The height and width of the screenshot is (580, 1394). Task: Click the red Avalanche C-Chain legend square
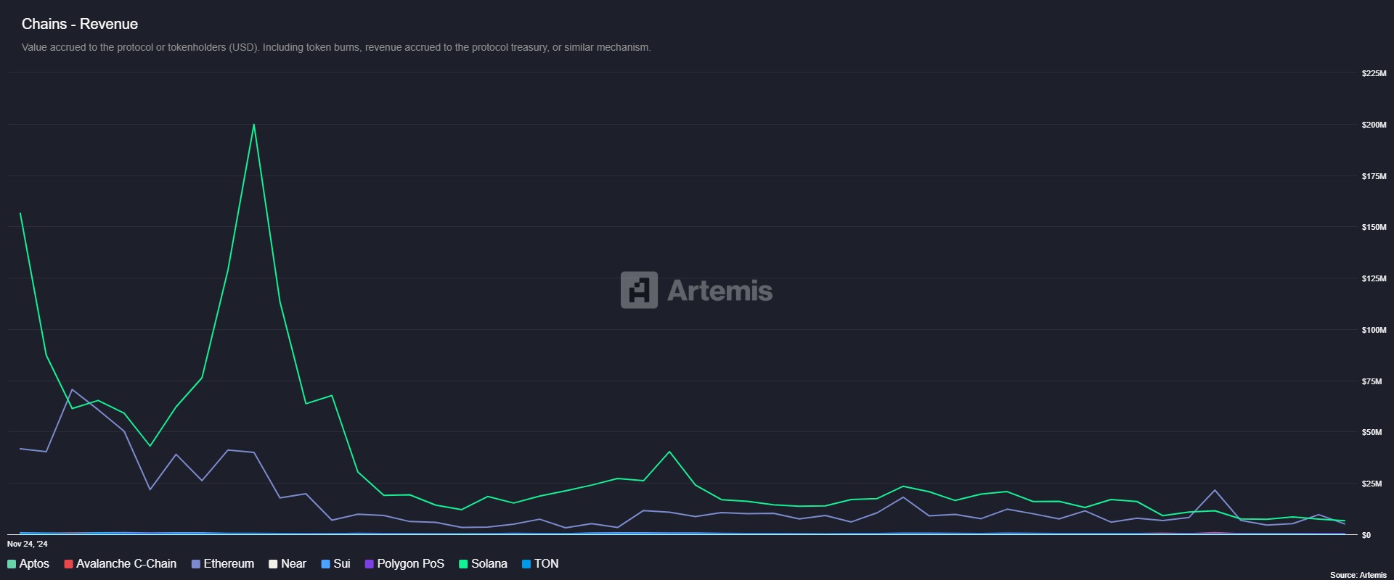coord(68,564)
